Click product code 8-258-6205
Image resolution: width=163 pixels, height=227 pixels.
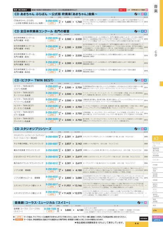pos(52,21)
